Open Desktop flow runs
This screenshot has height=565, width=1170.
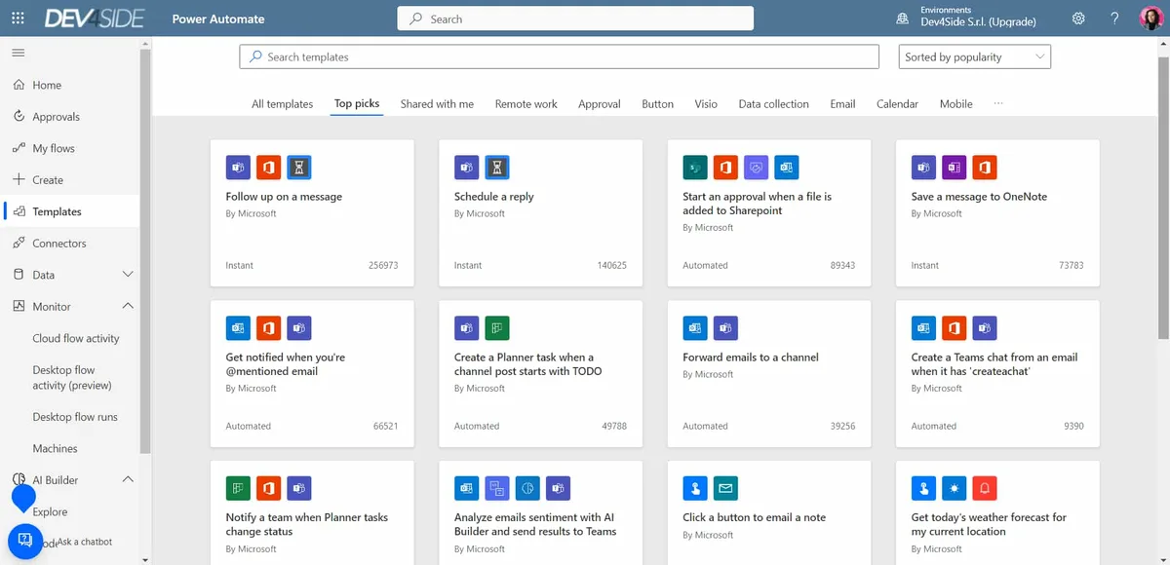75,416
